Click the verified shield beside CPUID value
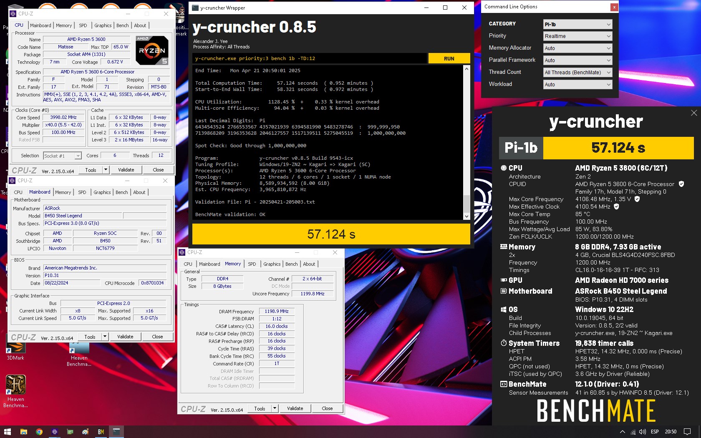Image resolution: width=701 pixels, height=438 pixels. click(x=681, y=184)
